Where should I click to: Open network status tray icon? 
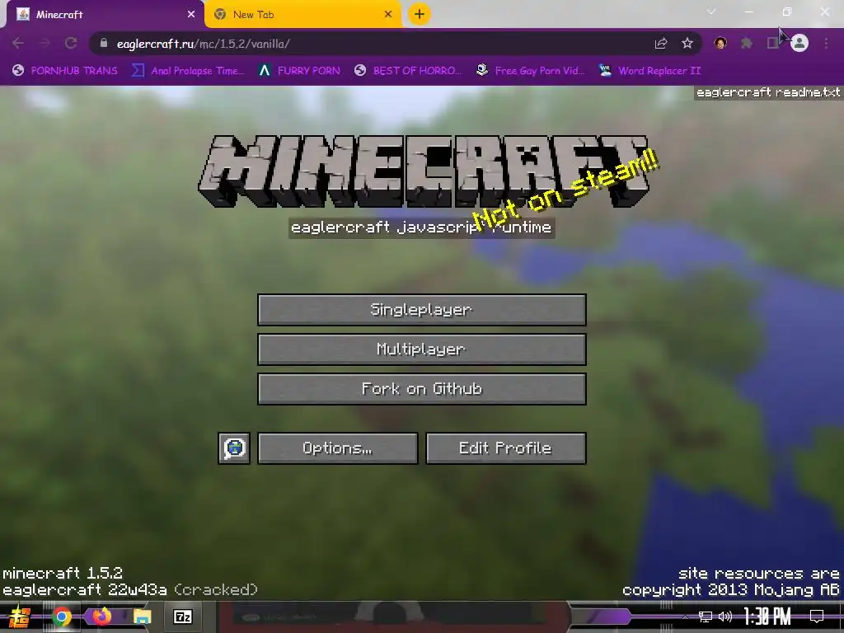(705, 617)
